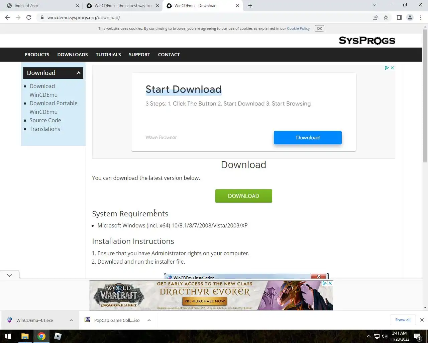Close the WinCDEmu installation screenshot X
This screenshot has width=428, height=343.
tap(319, 276)
